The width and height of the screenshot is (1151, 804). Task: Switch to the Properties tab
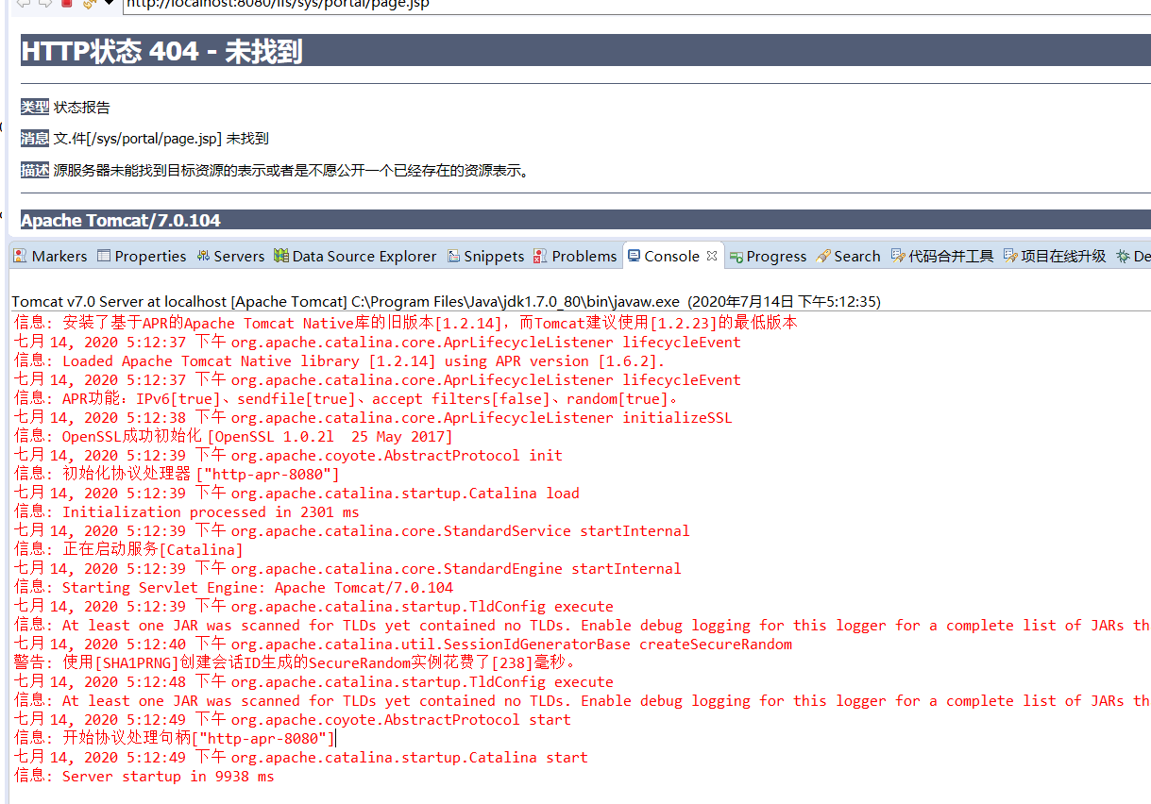pos(142,256)
